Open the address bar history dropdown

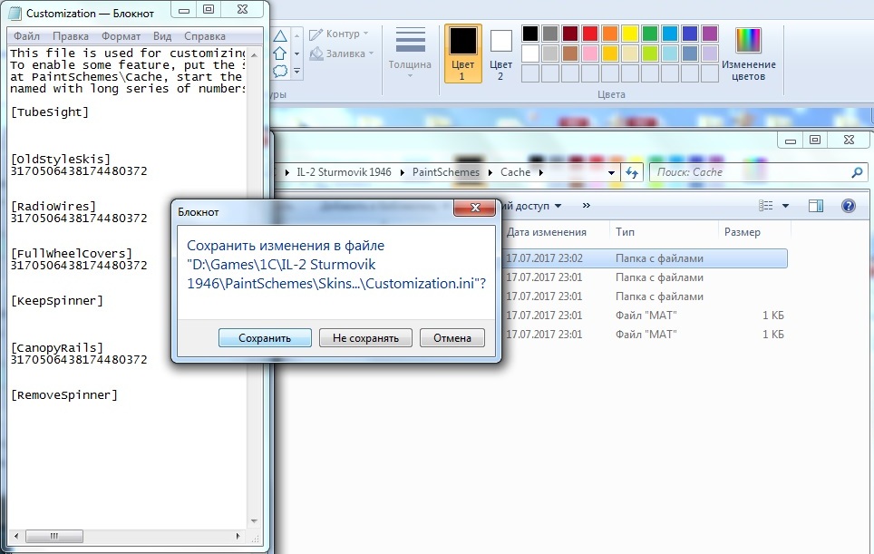pyautogui.click(x=611, y=173)
